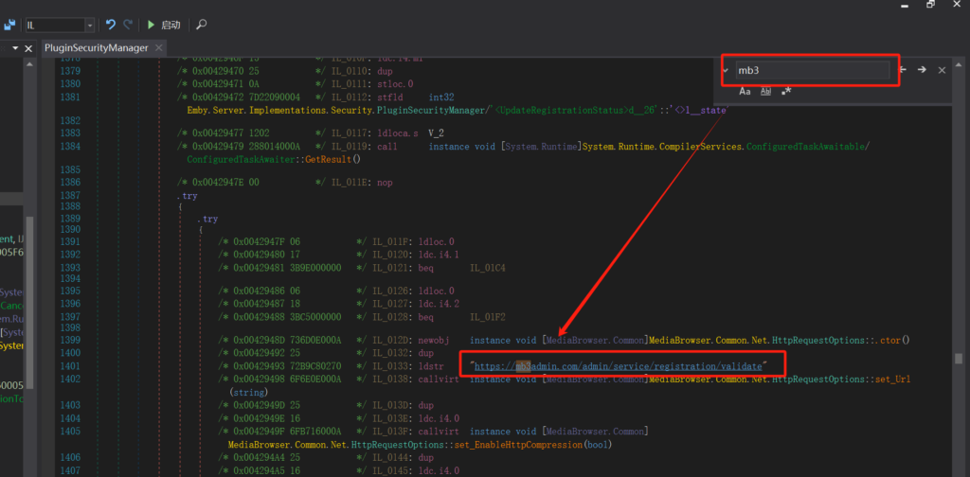Click HttpRequestOptions type on line 1399
The image size is (970, 477).
817,340
